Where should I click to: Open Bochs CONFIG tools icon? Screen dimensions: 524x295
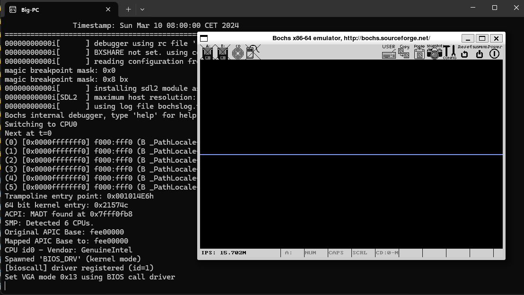[450, 52]
